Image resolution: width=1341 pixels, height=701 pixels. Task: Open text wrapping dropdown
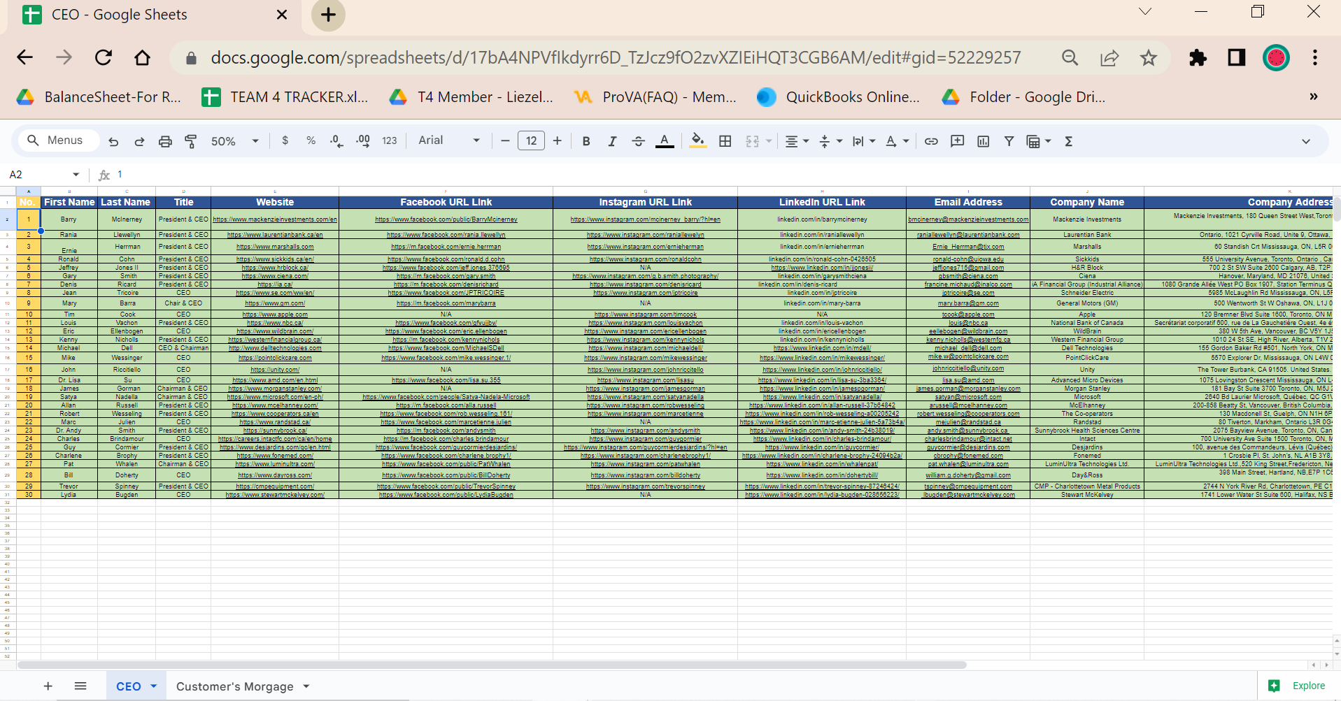click(863, 141)
